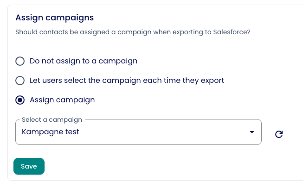This screenshot has width=303, height=188.
Task: Enable the "Assign campaign" radio button
Action: (x=20, y=100)
